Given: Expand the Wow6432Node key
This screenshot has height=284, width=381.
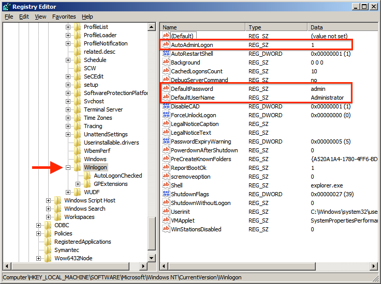Looking at the screenshot, I should click(x=38, y=258).
